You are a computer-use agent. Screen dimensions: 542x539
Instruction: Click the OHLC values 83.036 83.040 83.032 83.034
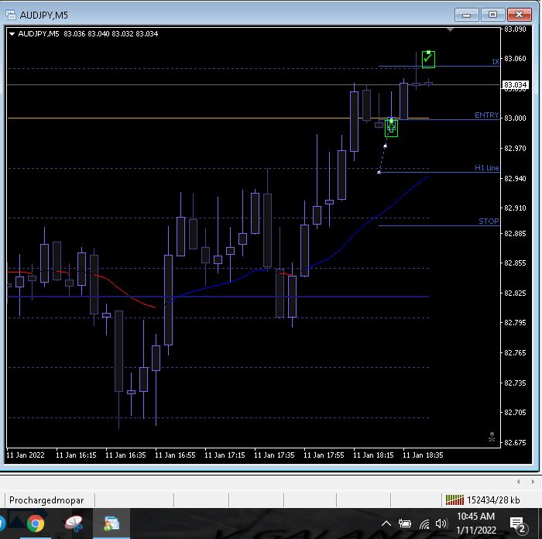tap(111, 34)
